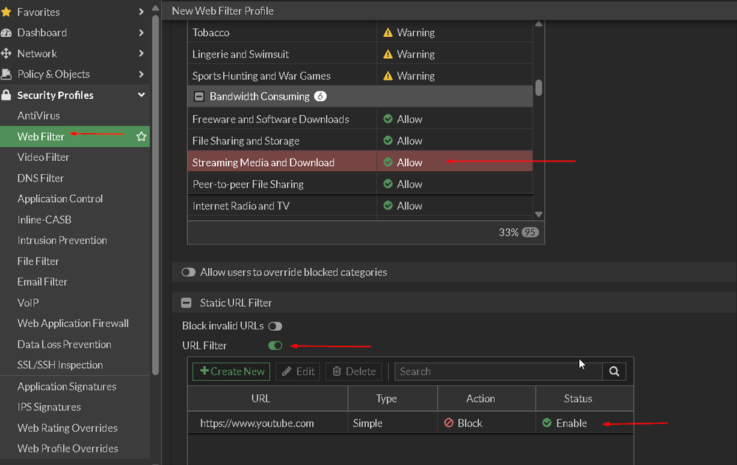Click the Favorites star icon in sidebar
The image size is (737, 465).
7,12
